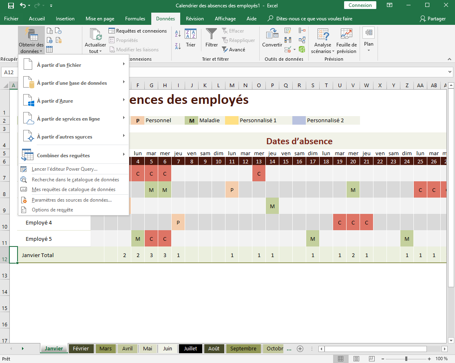This screenshot has width=455, height=363.
Task: Select the Normal view button in status bar
Action: coord(340,359)
